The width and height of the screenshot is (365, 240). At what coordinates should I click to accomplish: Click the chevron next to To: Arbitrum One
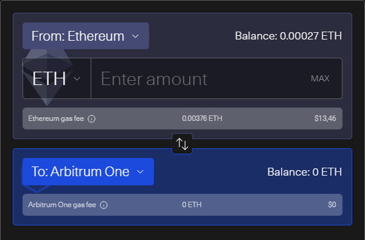[140, 172]
